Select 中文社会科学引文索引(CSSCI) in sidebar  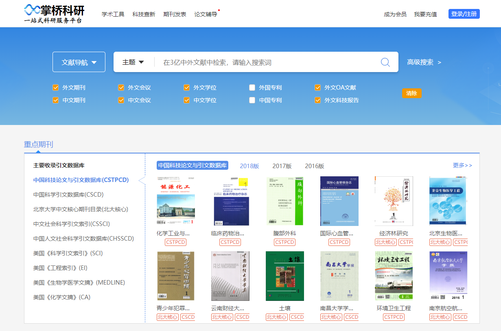[x=72, y=224]
